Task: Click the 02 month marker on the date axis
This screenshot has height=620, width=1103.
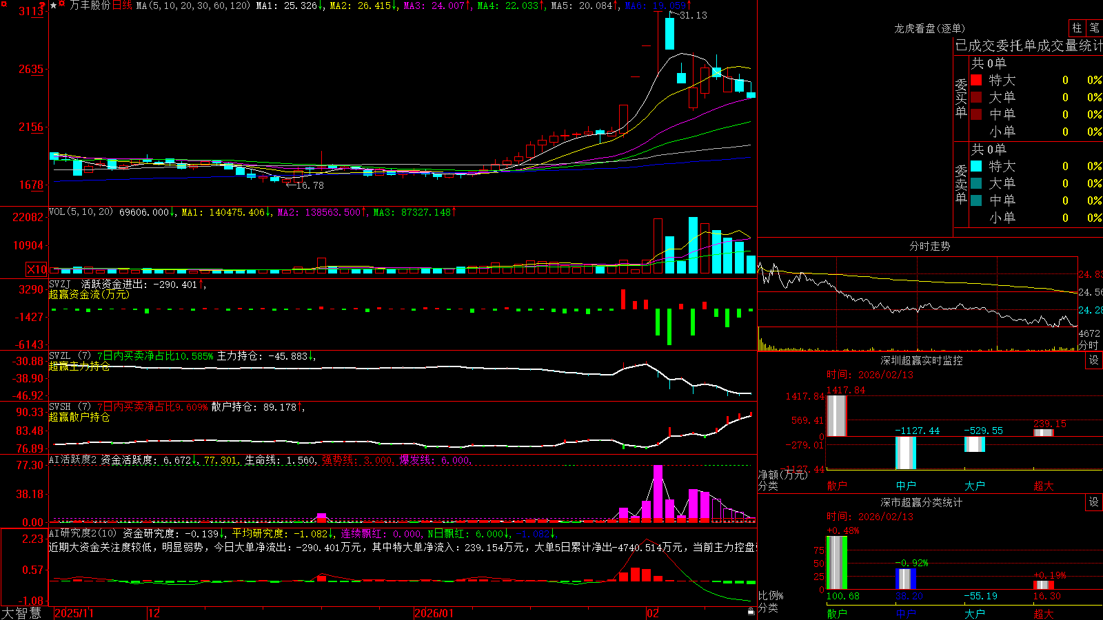Action: (x=653, y=613)
